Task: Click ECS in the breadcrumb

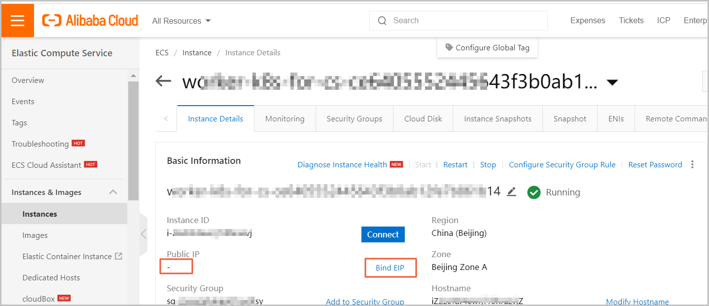Action: pos(162,53)
